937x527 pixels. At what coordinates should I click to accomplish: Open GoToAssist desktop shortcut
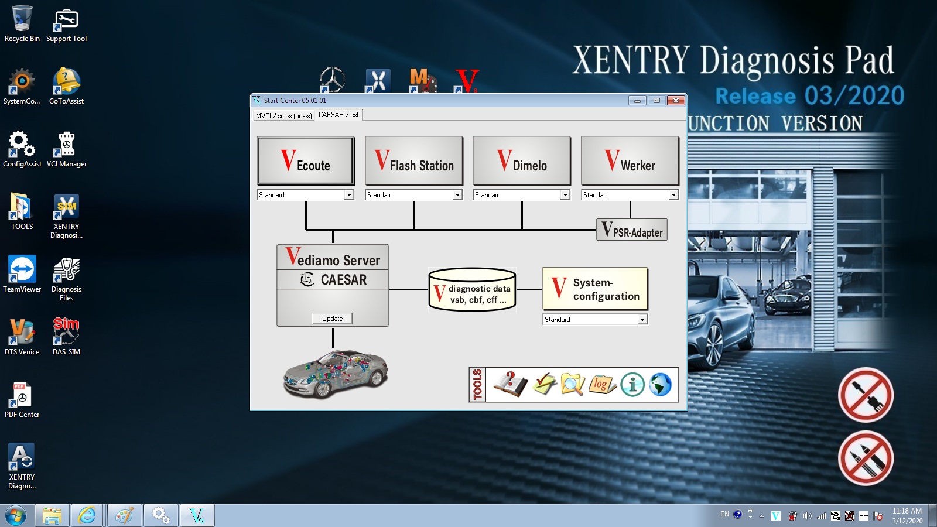pyautogui.click(x=66, y=87)
